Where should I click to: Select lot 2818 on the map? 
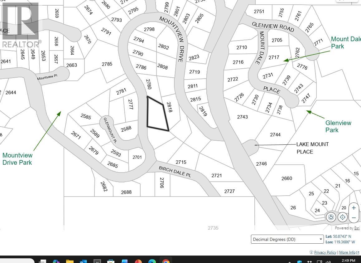[170, 107]
